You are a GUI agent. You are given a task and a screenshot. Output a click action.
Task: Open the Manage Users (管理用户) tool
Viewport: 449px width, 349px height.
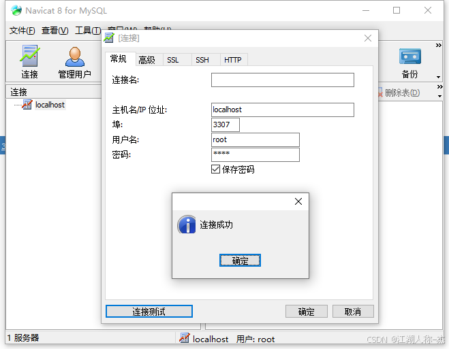[74, 63]
